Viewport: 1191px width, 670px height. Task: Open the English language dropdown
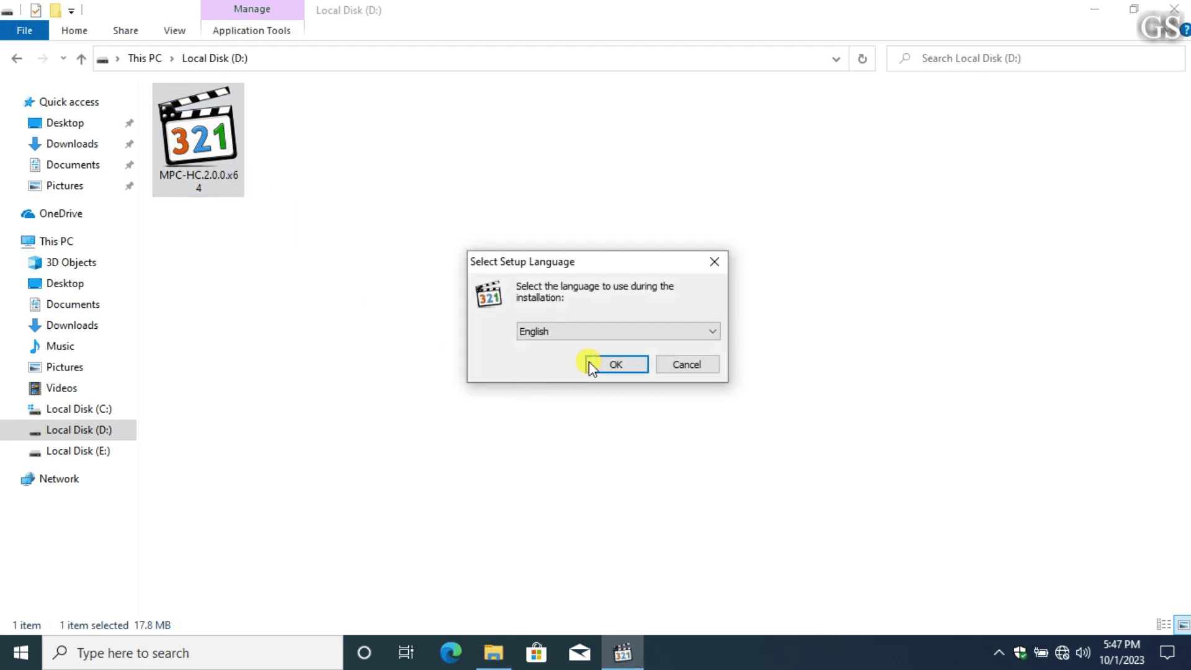coord(618,331)
